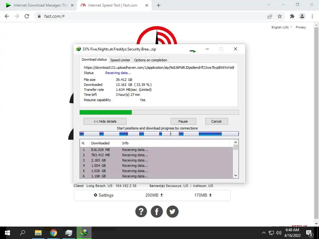This screenshot has height=239, width=319.
Task: Click the N. column header
Action: (84, 143)
